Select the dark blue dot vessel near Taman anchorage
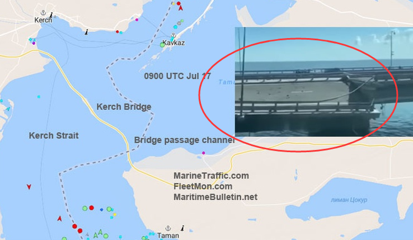 click(102, 210)
